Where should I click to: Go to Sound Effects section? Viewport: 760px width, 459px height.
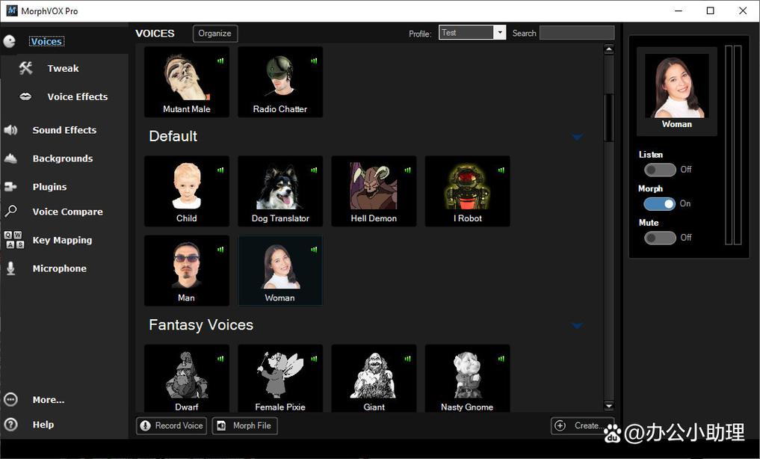tap(64, 130)
